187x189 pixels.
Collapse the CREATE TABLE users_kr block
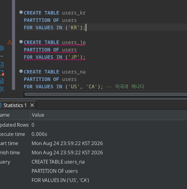21,12
